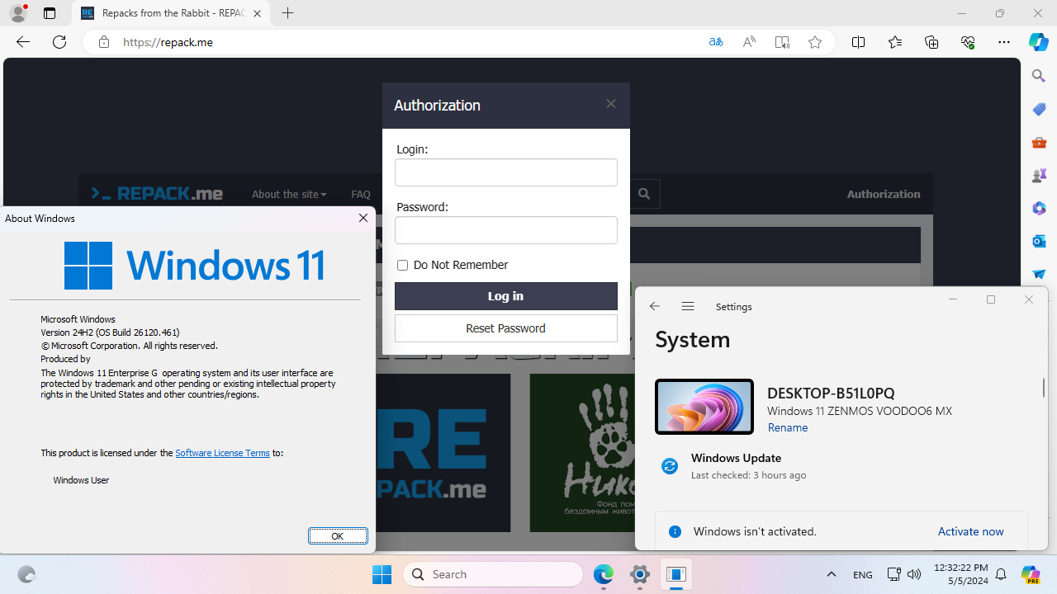Show hidden tray icons chevron
Image resolution: width=1057 pixels, height=594 pixels.
click(x=832, y=574)
